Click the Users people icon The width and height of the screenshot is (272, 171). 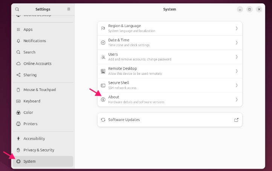pos(103,57)
